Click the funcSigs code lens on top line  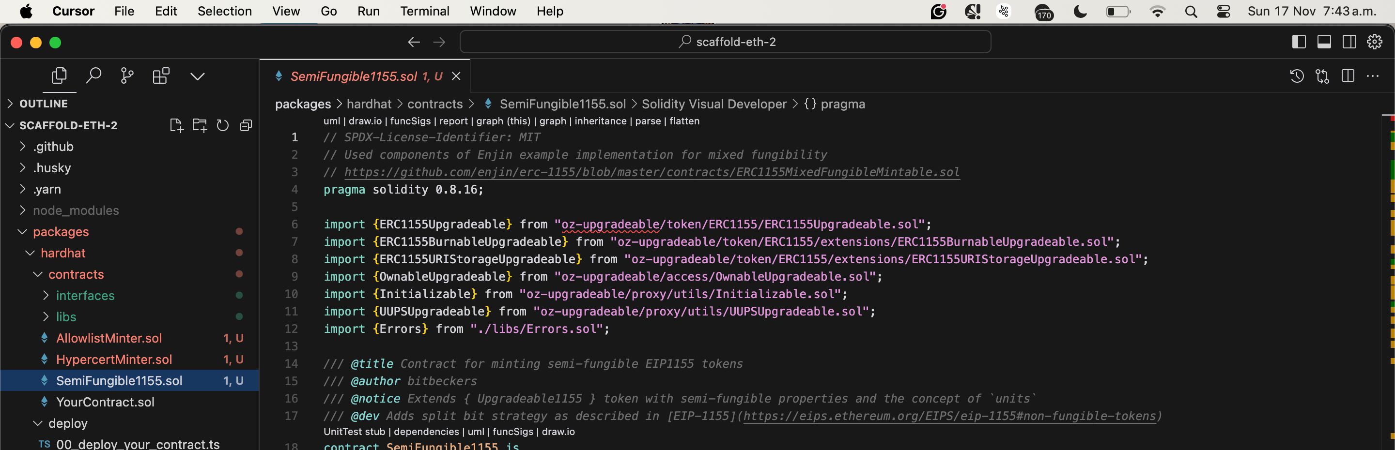pyautogui.click(x=410, y=121)
